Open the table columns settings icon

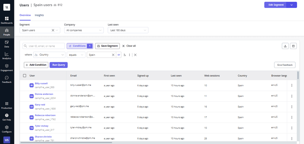tap(293, 46)
